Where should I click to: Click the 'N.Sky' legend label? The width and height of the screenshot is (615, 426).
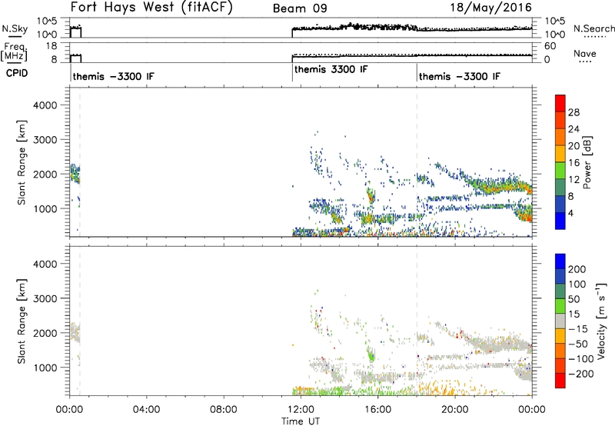15,28
